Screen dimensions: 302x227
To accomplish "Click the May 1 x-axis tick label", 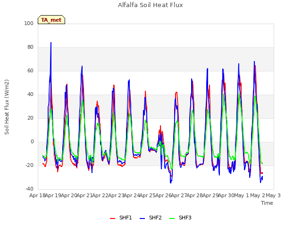I will click(242, 195).
